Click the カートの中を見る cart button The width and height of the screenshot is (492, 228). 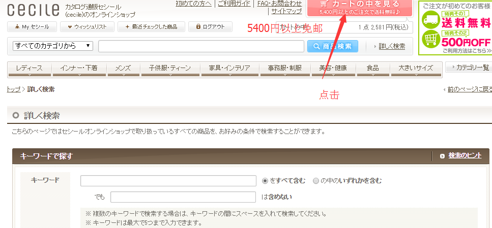tap(359, 7)
